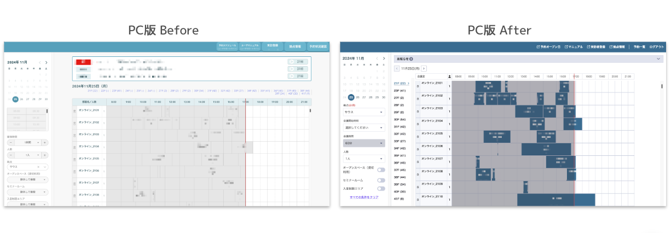This screenshot has width=671, height=233.
Task: Go to 予約一覧 in After header
Action: tap(639, 47)
